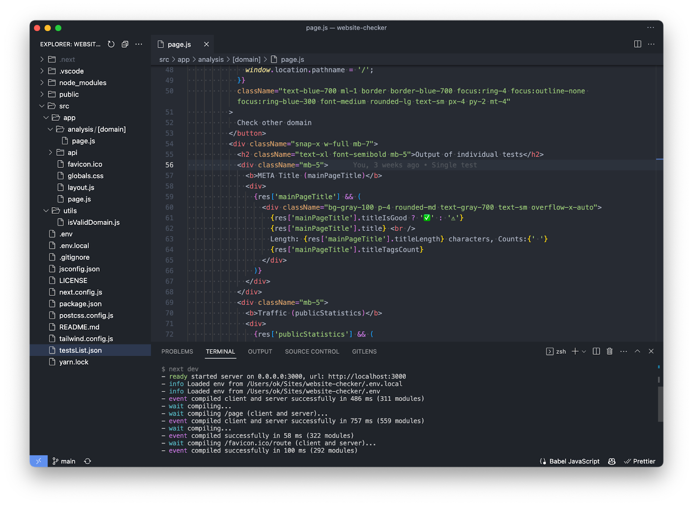
Task: Close the bottom terminal panel
Action: (x=651, y=351)
